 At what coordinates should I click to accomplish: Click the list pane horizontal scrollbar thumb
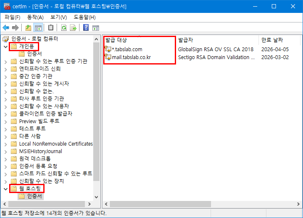point(160,204)
